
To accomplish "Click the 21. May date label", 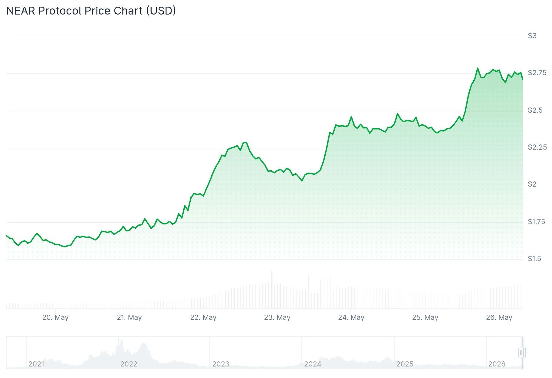I will (129, 317).
